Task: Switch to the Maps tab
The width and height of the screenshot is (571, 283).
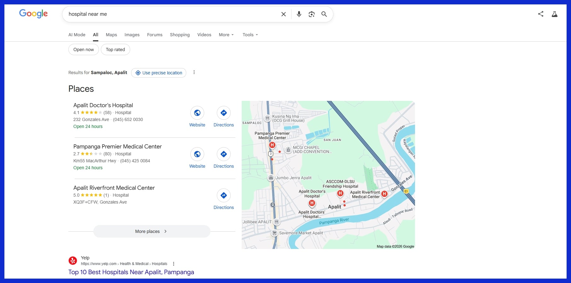Action: tap(111, 35)
